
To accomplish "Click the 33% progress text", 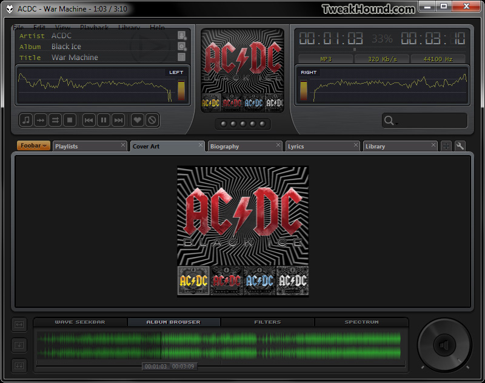I will (x=382, y=39).
